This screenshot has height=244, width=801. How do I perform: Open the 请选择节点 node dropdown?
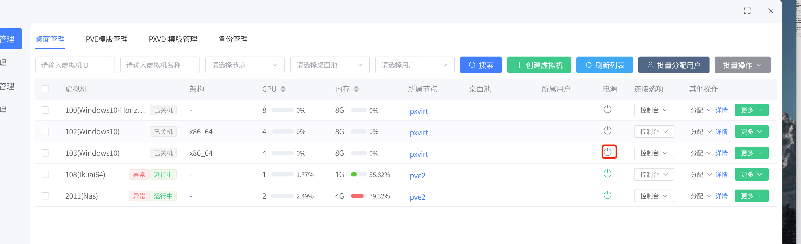tap(244, 65)
